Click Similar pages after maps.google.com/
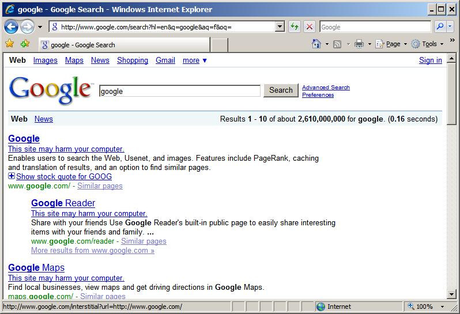Viewport: 460px width, 314px height. pyautogui.click(x=103, y=296)
